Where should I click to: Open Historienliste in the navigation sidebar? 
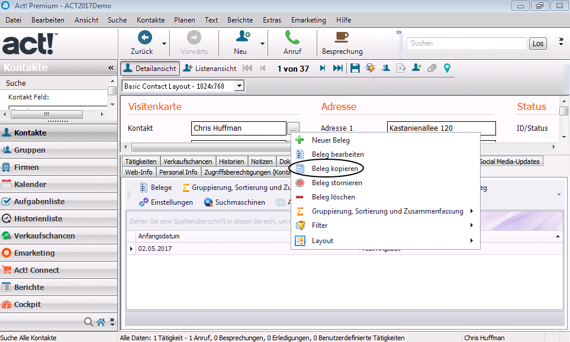(x=59, y=219)
